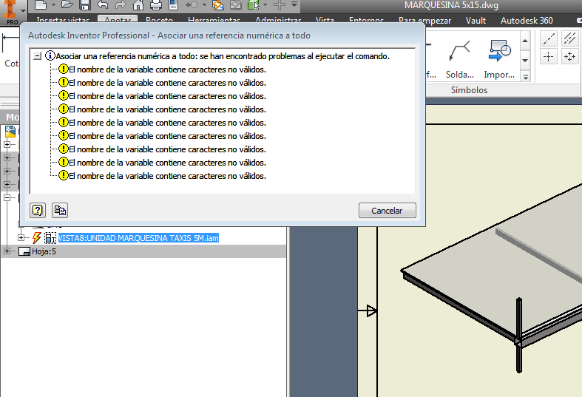Viewport: 582px width, 397px height.
Task: Open the Entornos ribbon tab
Action: [x=366, y=20]
